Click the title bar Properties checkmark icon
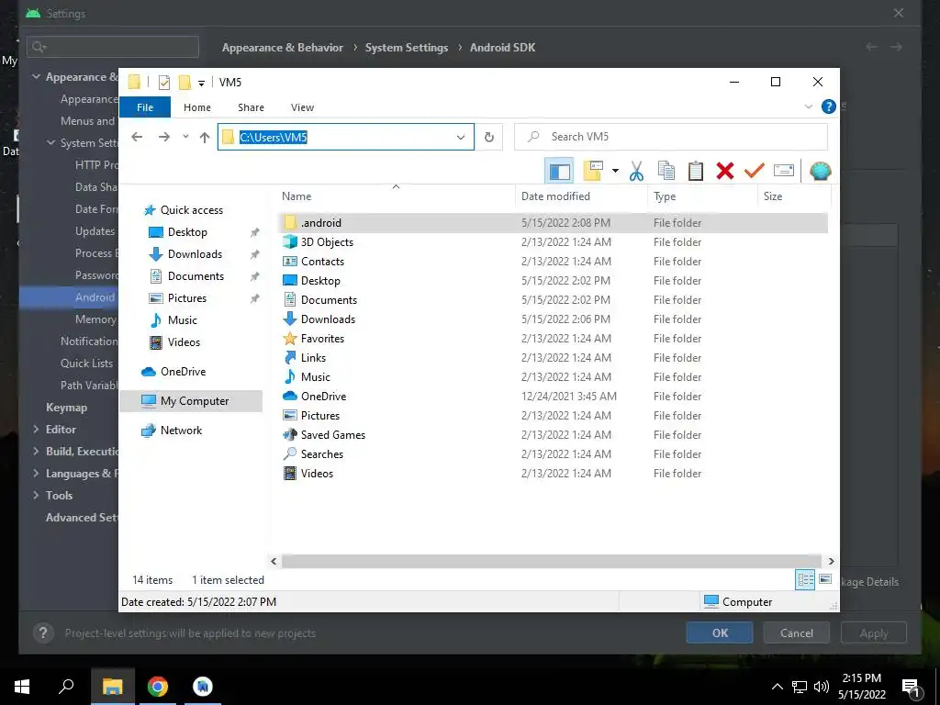Screen dimensions: 940x705 pyautogui.click(x=163, y=82)
